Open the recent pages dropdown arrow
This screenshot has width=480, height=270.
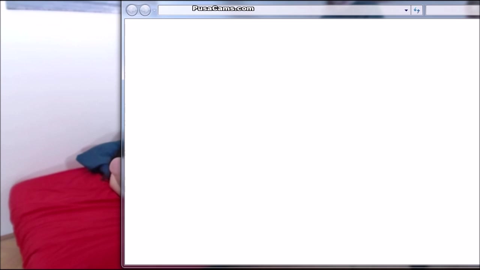coord(154,10)
